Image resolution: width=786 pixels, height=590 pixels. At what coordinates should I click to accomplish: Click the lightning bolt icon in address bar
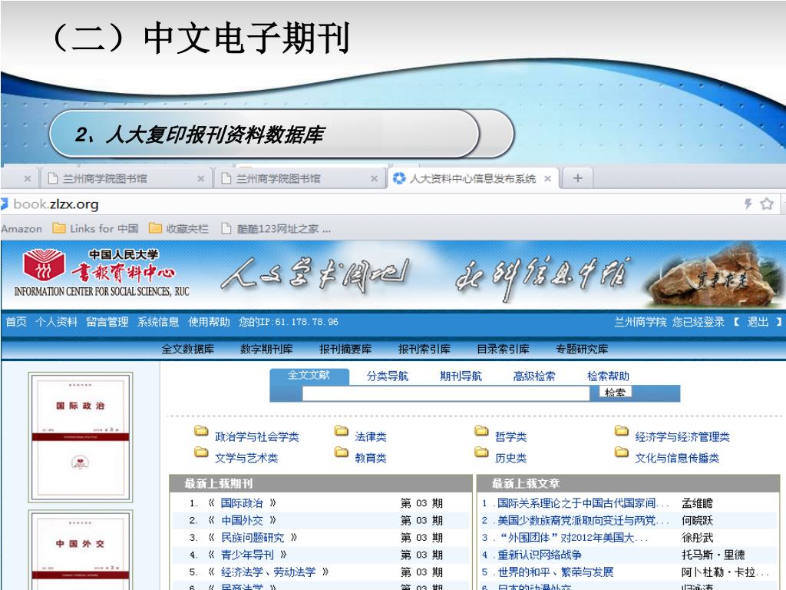[x=748, y=204]
